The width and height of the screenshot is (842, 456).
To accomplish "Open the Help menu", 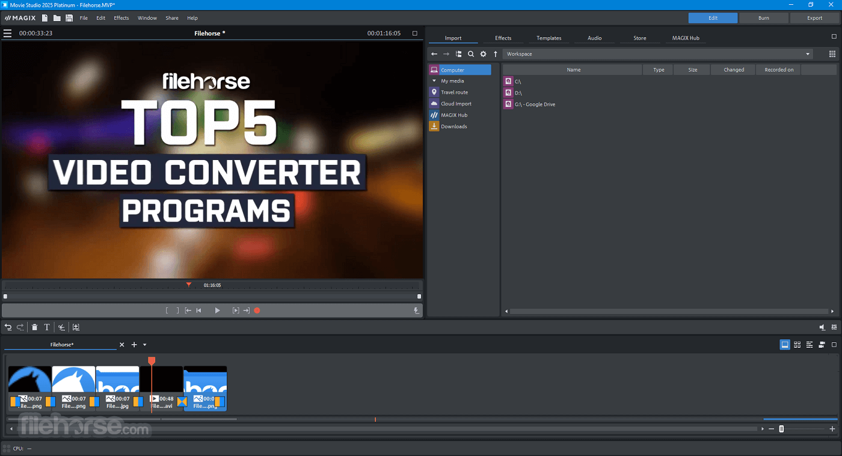I will 192,18.
